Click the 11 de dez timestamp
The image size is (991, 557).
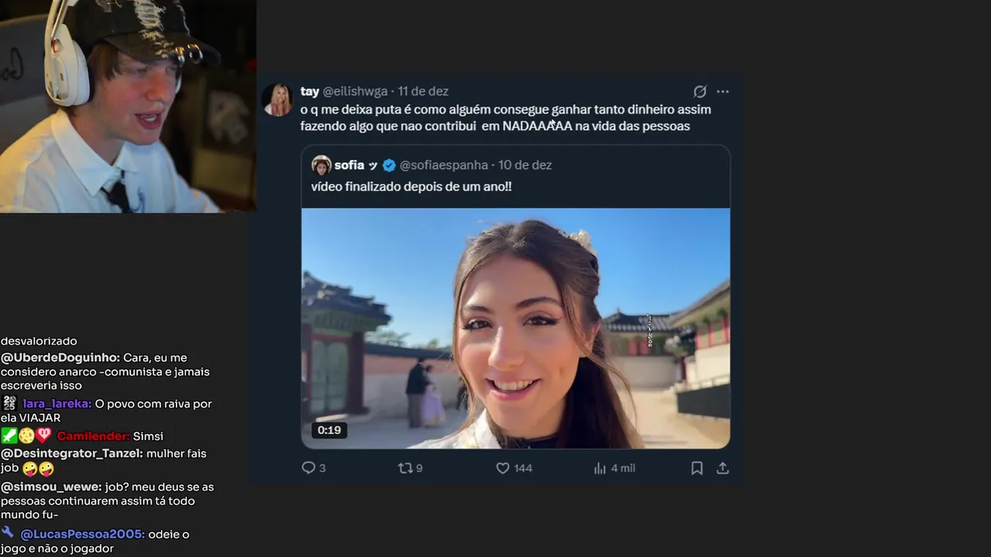click(x=423, y=91)
